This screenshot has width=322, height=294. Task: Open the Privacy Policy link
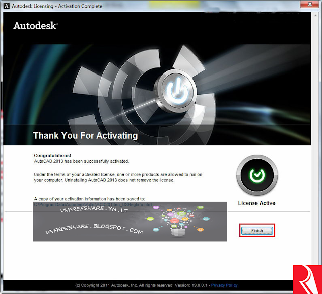224,285
